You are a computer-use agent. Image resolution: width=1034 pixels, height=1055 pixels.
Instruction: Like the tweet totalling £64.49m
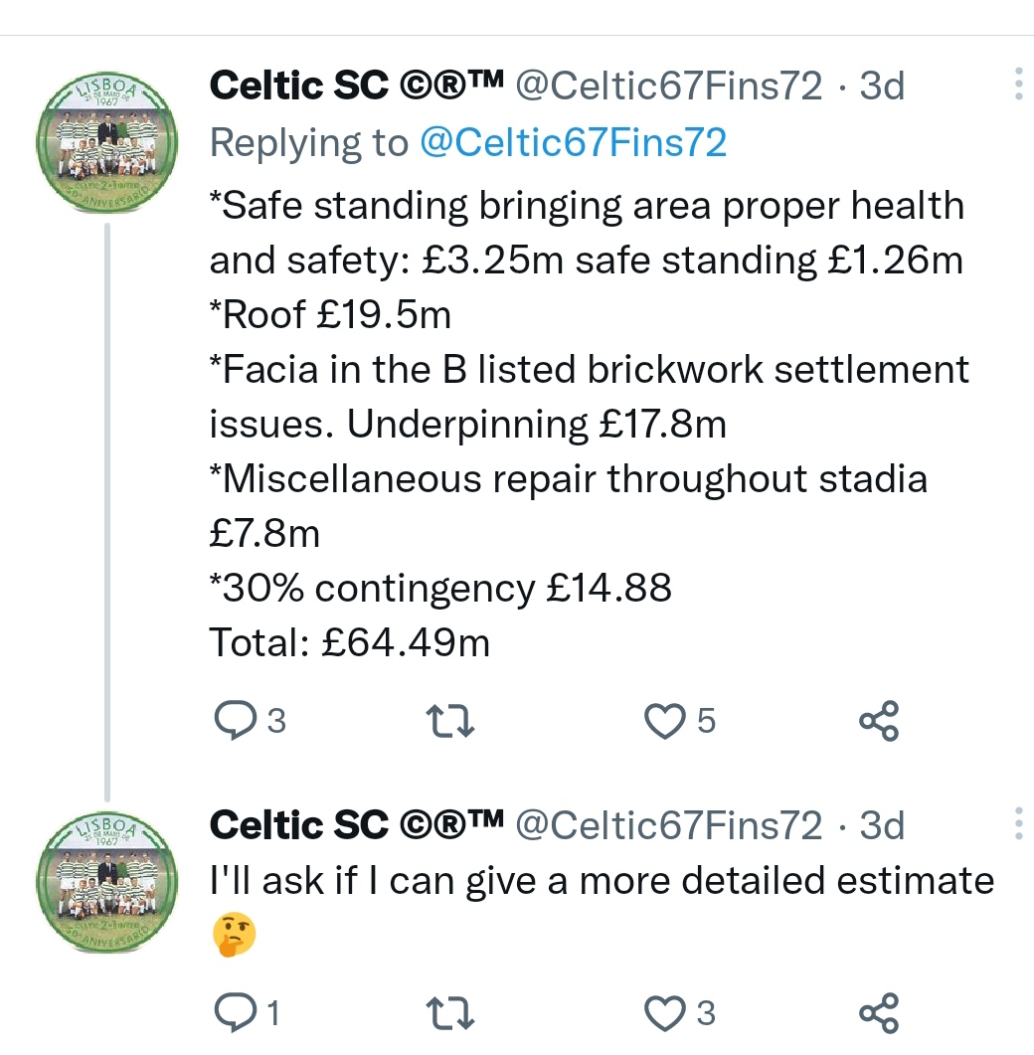pos(667,721)
